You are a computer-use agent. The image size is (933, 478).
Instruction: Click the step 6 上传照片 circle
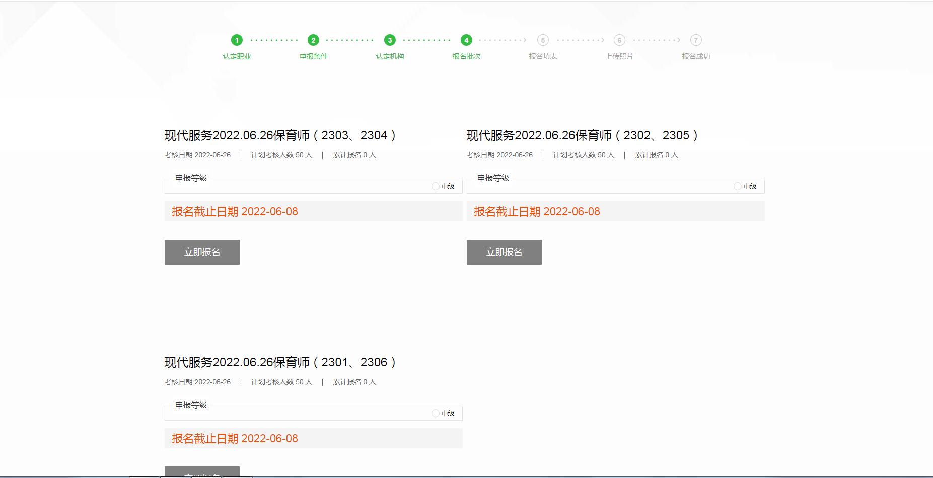point(619,40)
